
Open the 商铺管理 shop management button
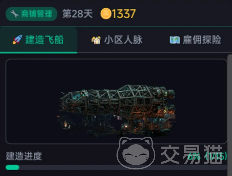(x=32, y=14)
